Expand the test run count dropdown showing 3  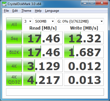click(x=28, y=21)
